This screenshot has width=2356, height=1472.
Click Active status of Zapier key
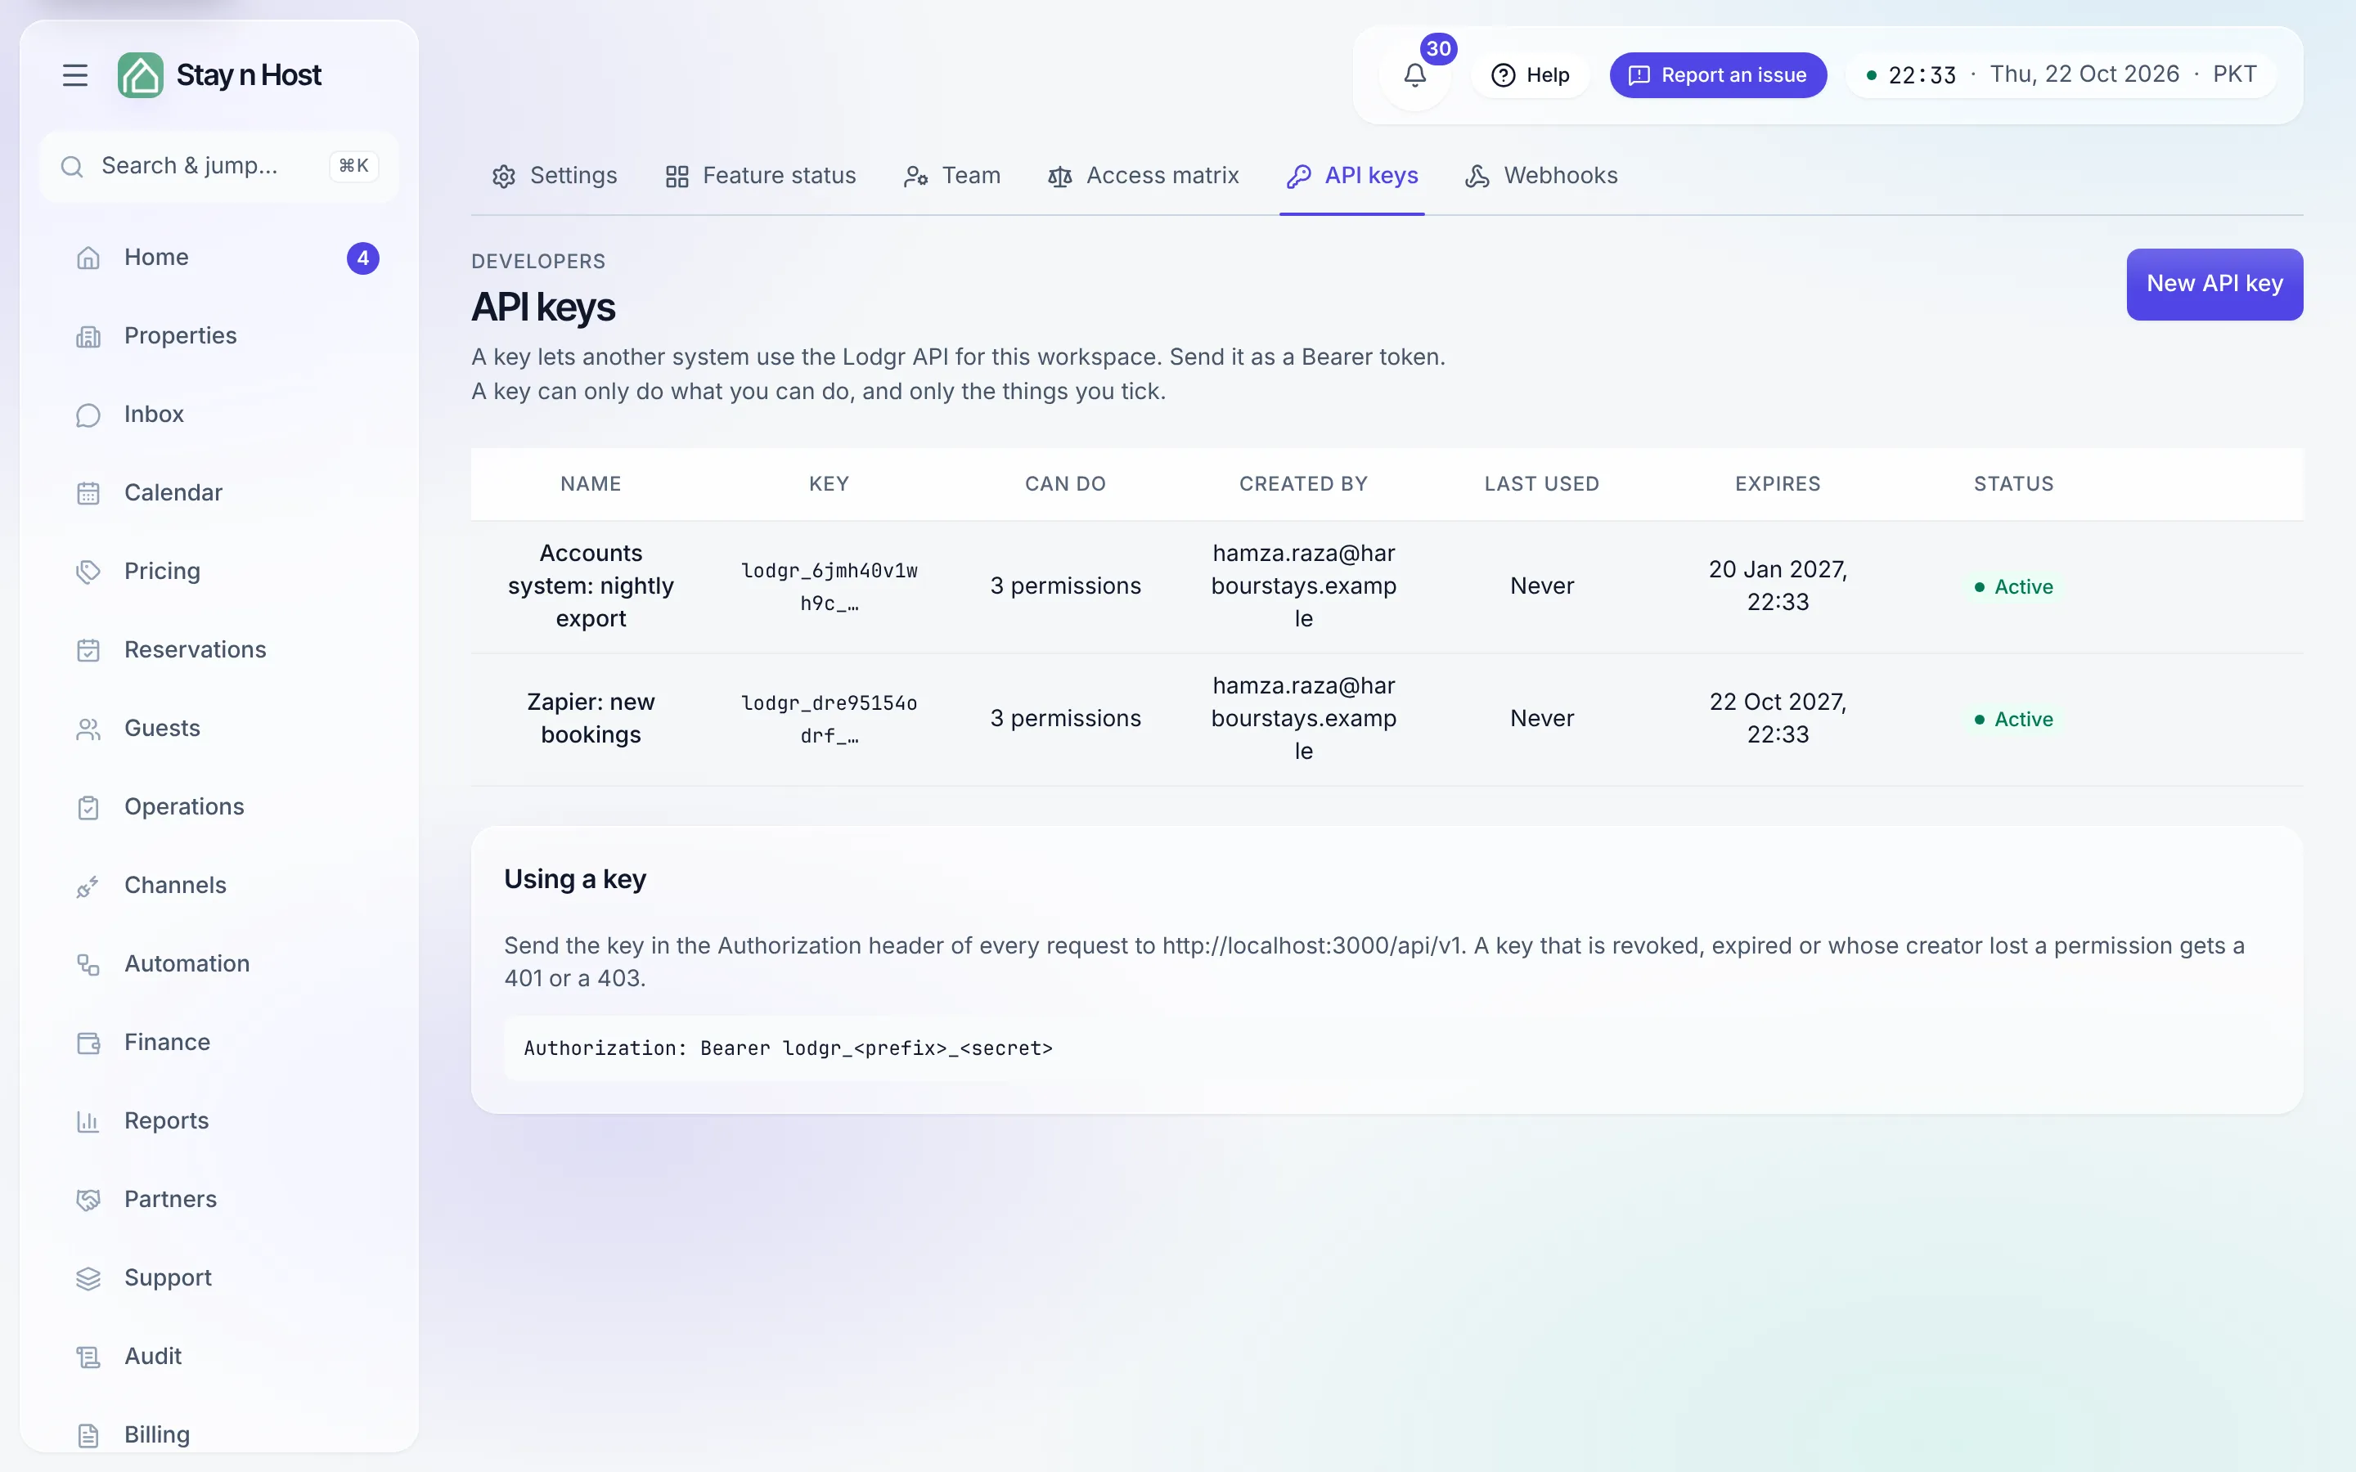point(2013,720)
